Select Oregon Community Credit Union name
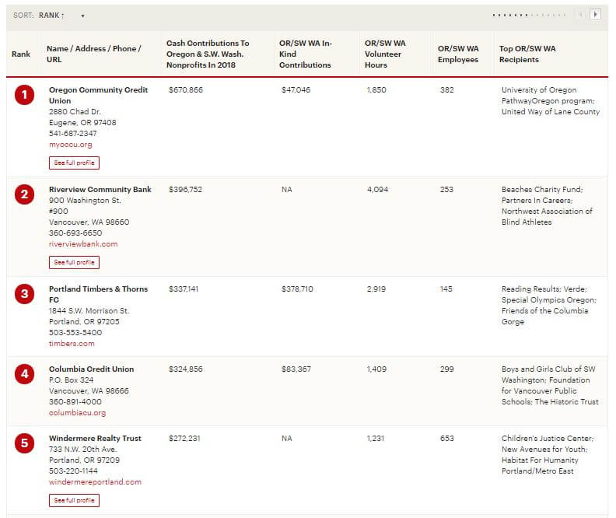Viewport: 616px width, 518px height. pyautogui.click(x=98, y=96)
